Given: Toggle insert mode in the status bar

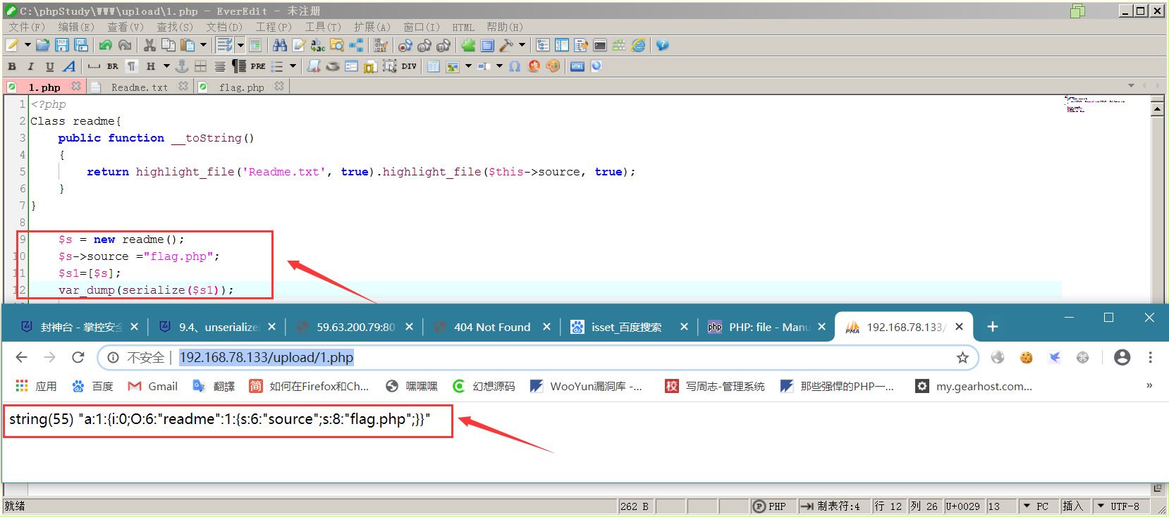Looking at the screenshot, I should tap(1072, 506).
